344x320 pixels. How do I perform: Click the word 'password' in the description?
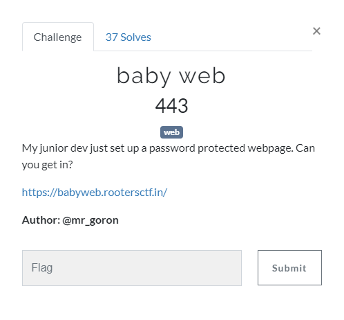coord(172,148)
